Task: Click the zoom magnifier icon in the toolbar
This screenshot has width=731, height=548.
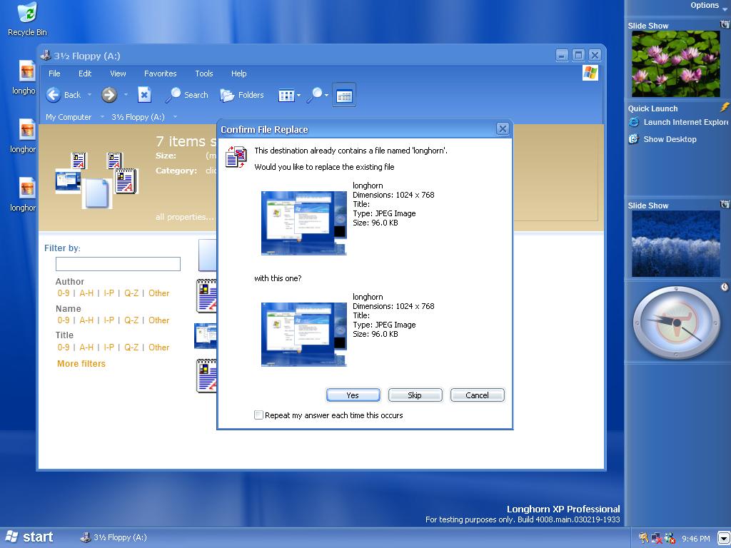Action: point(315,95)
